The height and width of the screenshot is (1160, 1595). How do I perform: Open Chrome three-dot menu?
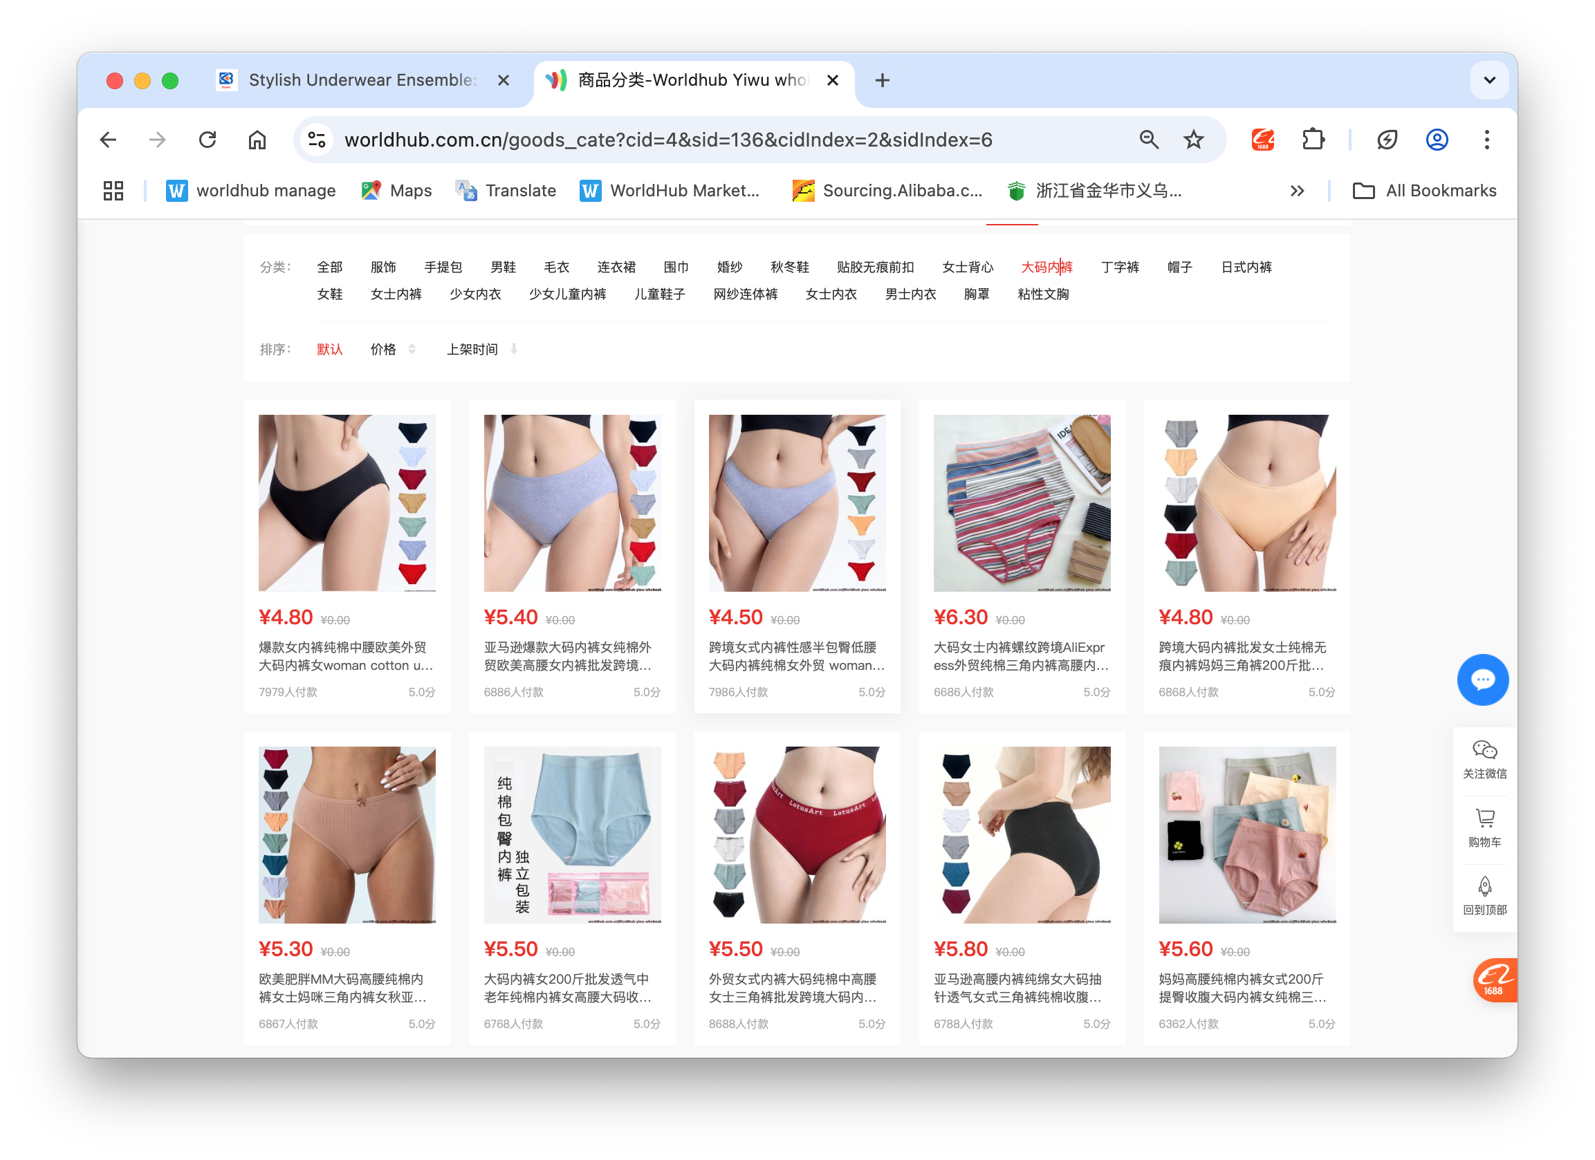(x=1486, y=140)
